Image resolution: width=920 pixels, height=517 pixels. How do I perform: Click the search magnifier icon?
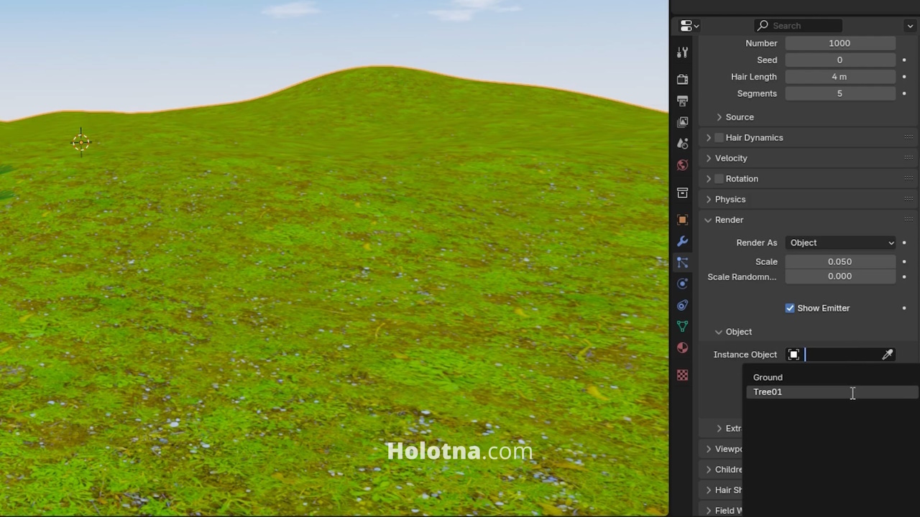point(763,25)
